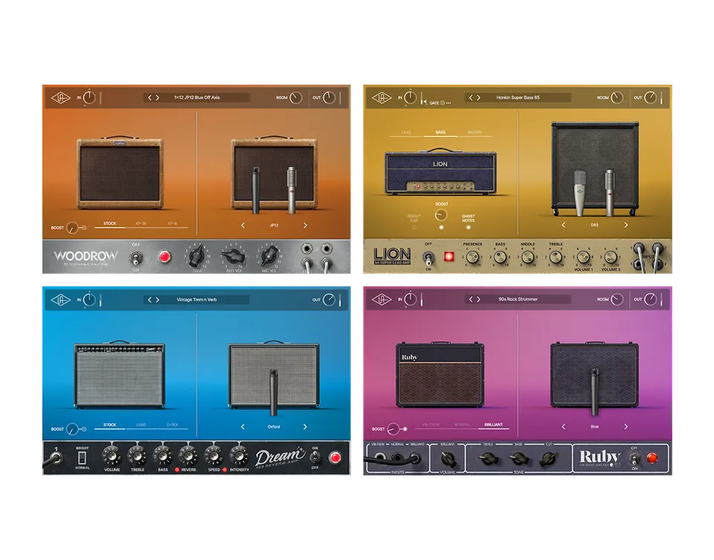The width and height of the screenshot is (714, 560).
Task: Click the left microphone on the Woodrow cabinet
Action: point(256,190)
